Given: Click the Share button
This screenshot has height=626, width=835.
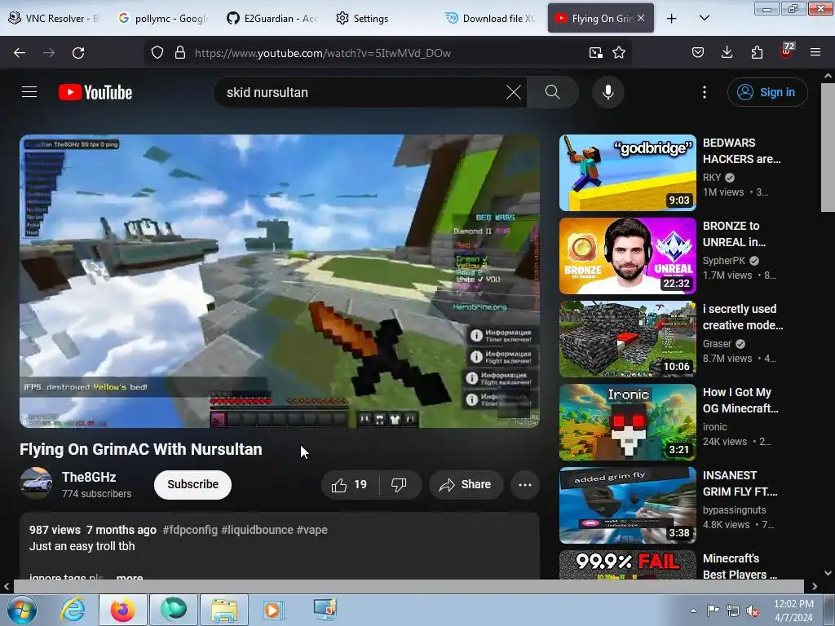Looking at the screenshot, I should (465, 484).
